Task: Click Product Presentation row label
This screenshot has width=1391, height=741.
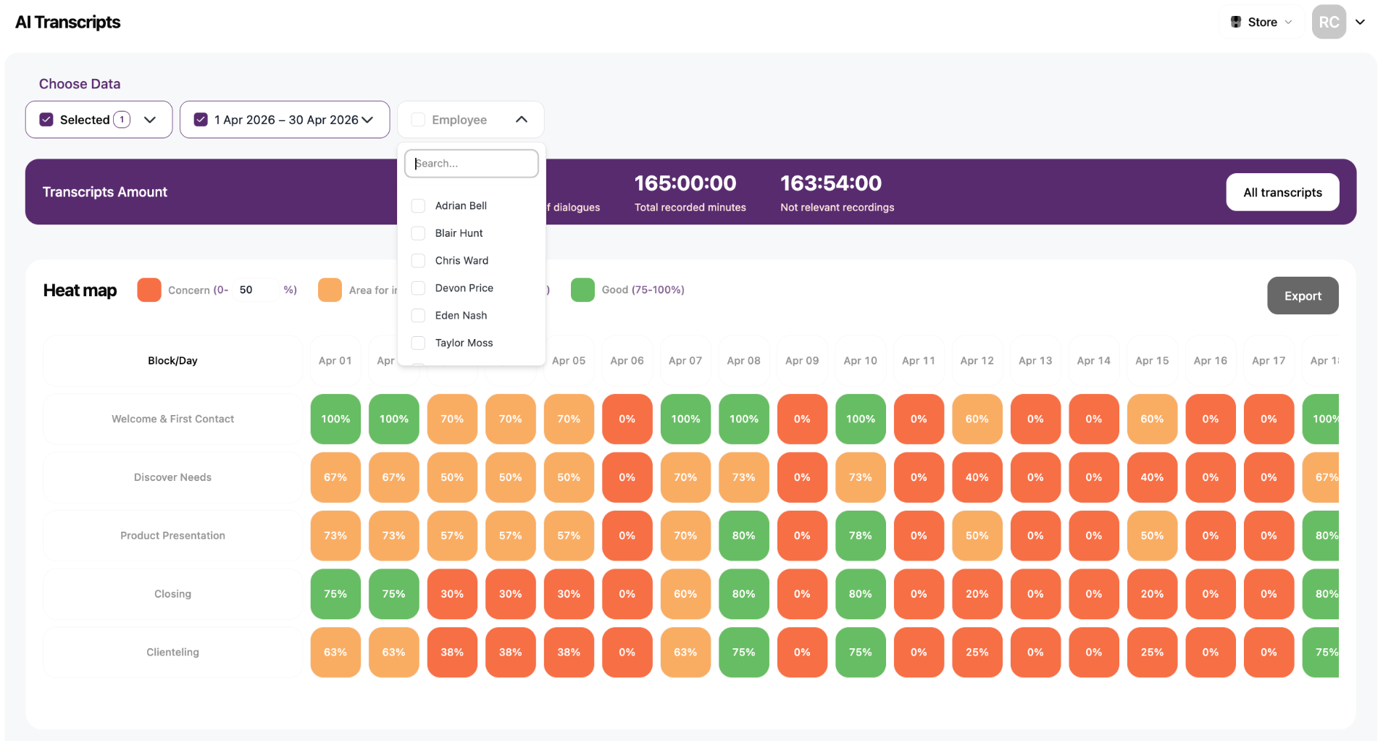Action: pyautogui.click(x=172, y=536)
